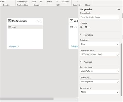This screenshot has height=102, width=123.
Task: Click the calendar icon beside end column
Action: 71,27
